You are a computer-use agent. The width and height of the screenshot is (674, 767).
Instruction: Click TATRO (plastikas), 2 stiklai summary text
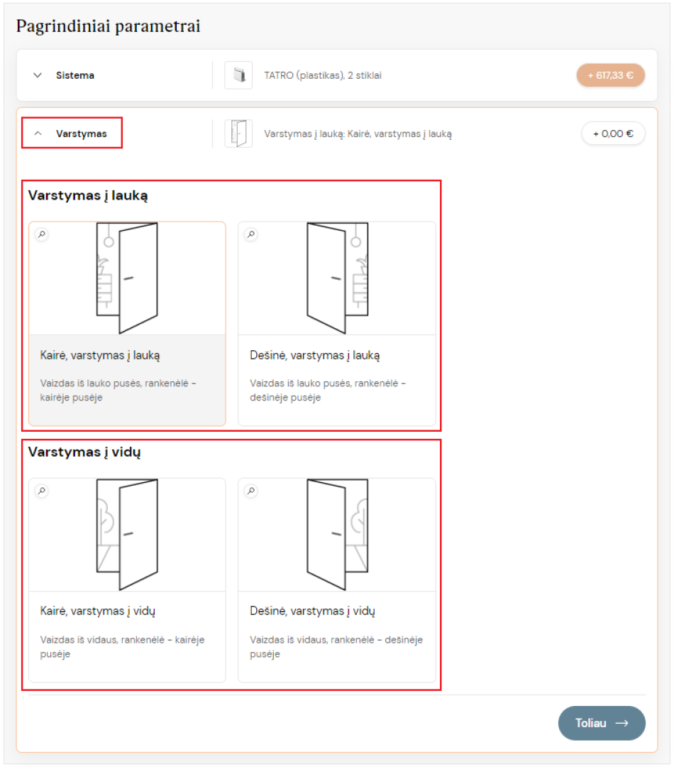click(x=323, y=75)
